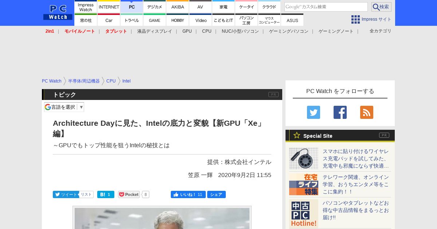Open the スマホに貼り付けるワイヤレス充電パッド article link
This screenshot has width=437, height=229.
tap(356, 158)
